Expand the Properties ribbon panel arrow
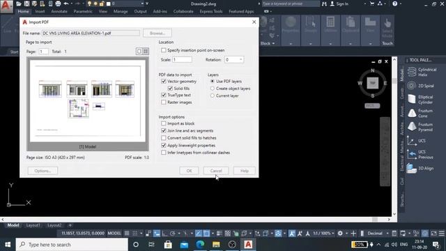Screen dimensions: 446x251 291,44
